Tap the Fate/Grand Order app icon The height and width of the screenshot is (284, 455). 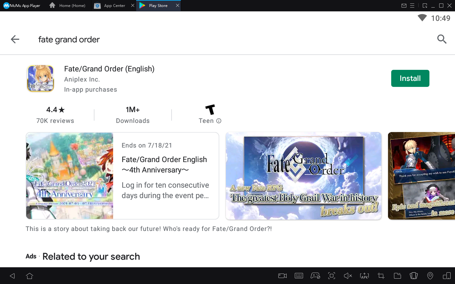tap(40, 79)
